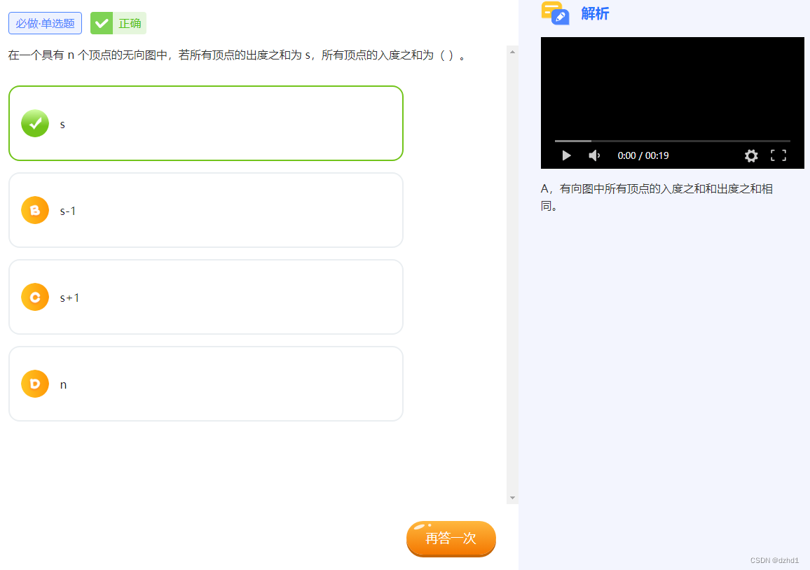Mute the video player audio
This screenshot has height=570, width=810.
[x=594, y=155]
